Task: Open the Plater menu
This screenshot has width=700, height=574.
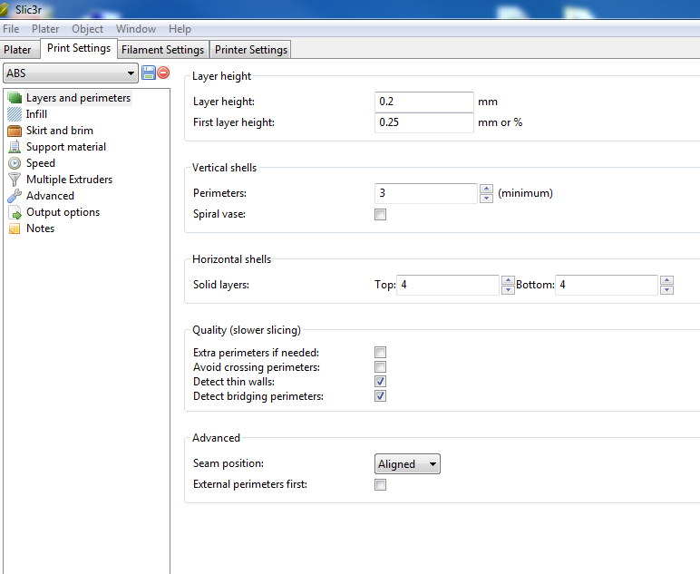Action: click(45, 29)
